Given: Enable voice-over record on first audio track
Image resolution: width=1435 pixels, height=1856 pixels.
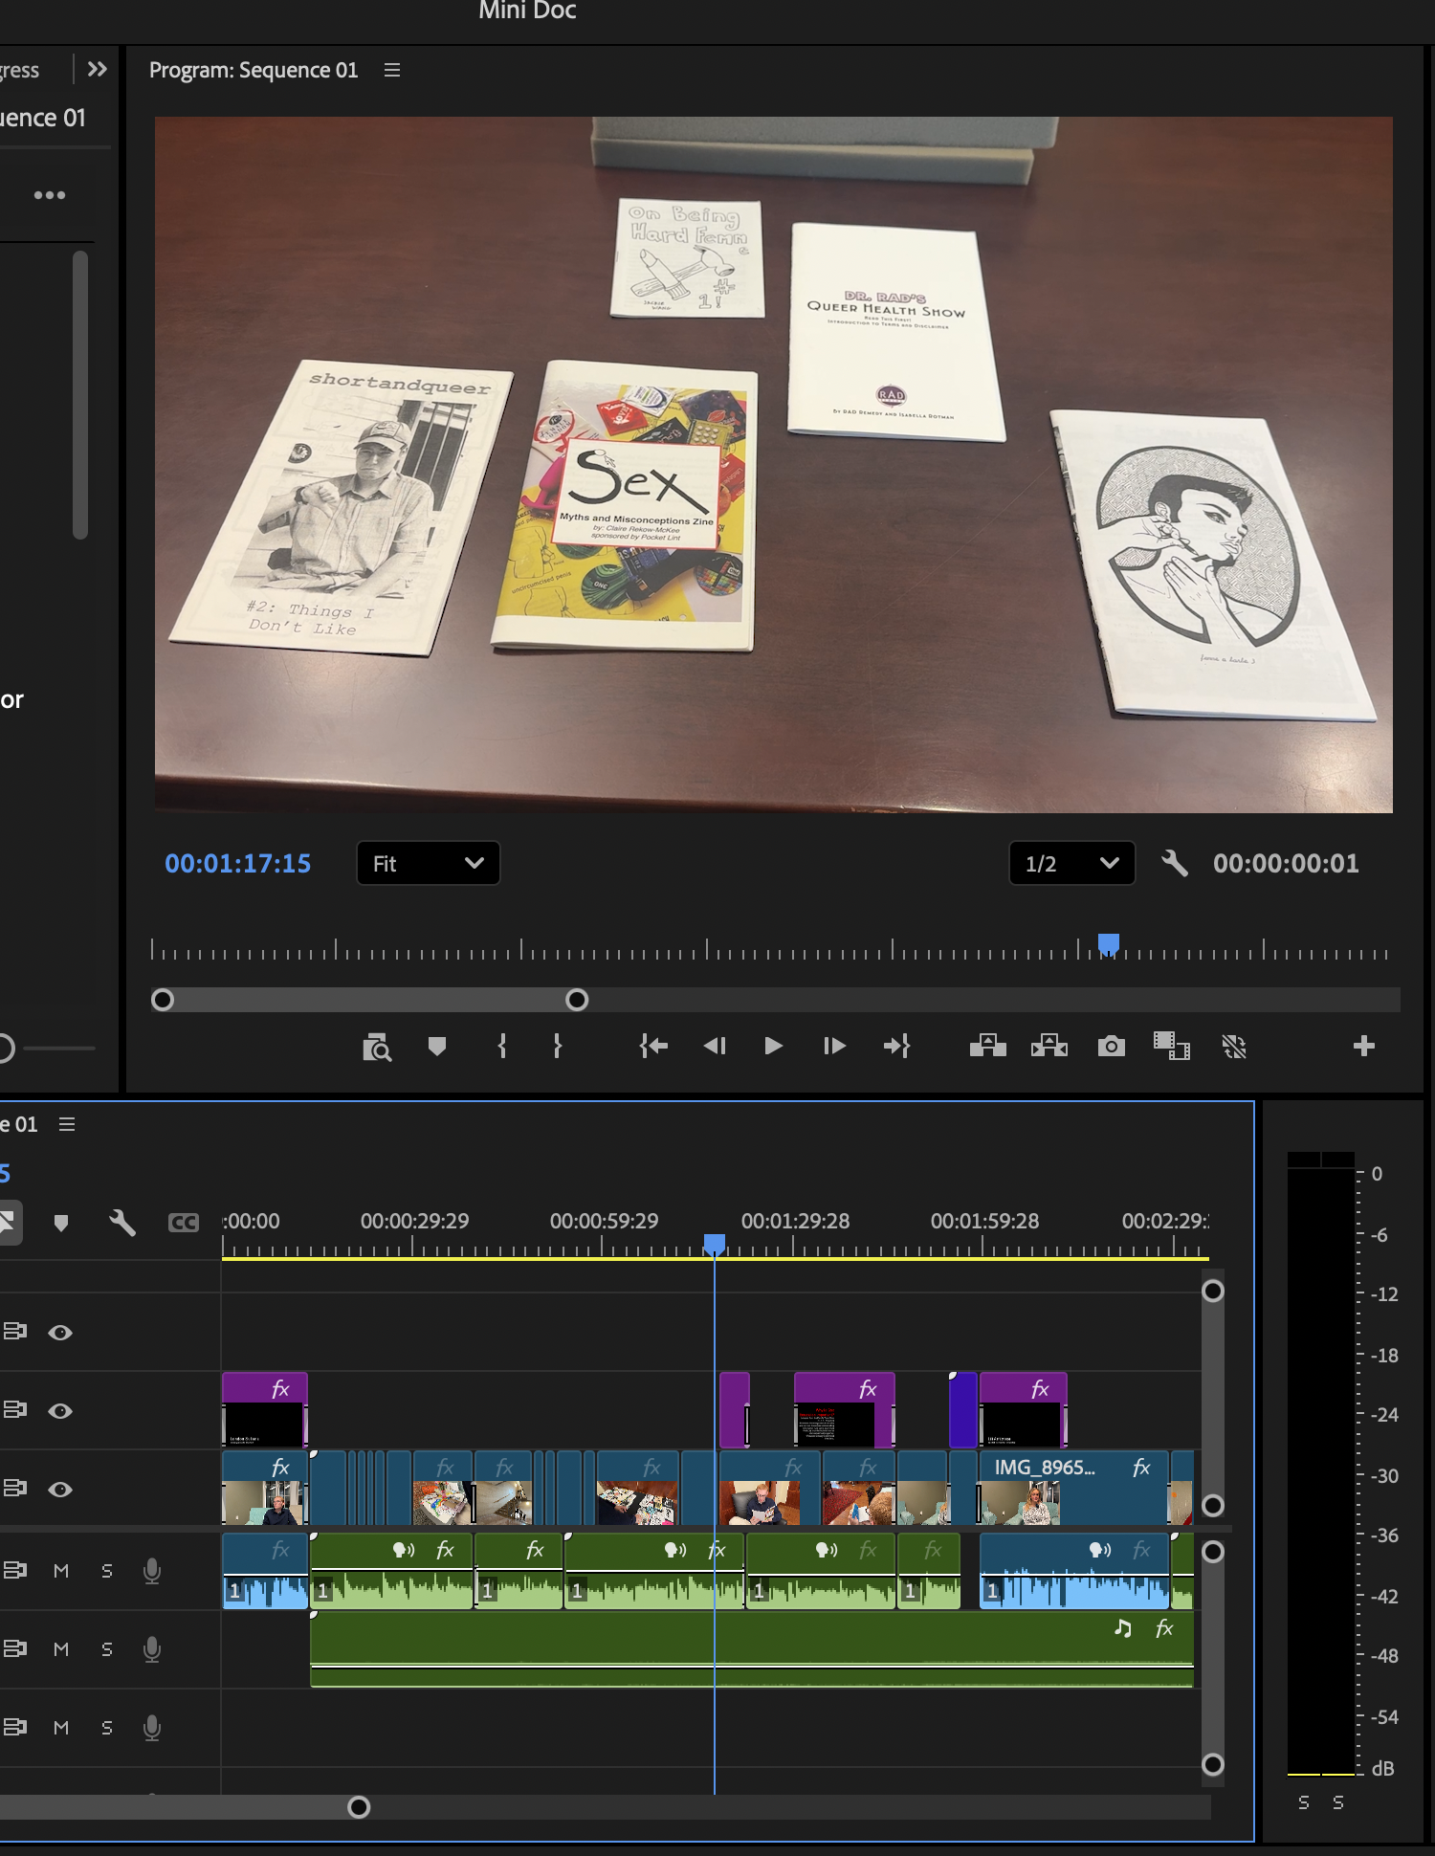Looking at the screenshot, I should point(152,1571).
